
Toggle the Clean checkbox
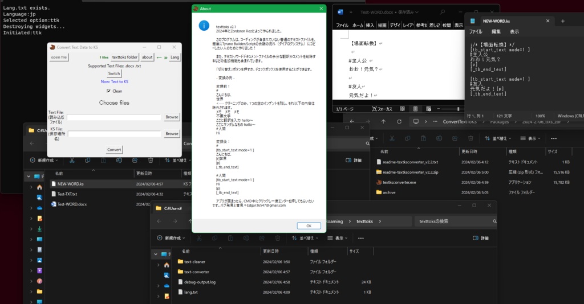click(x=108, y=91)
